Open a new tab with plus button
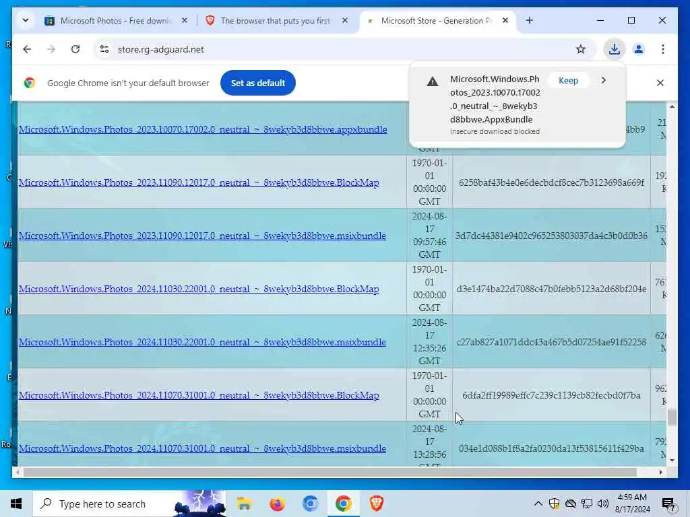Viewport: 690px width, 517px height. pyautogui.click(x=530, y=20)
